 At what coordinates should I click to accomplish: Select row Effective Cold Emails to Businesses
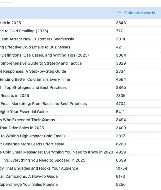[x=35, y=47]
